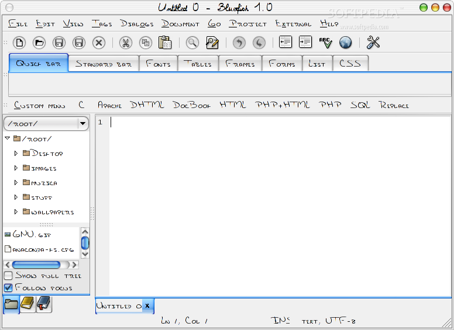Switch to the Tables toolbar tab
This screenshot has height=330, width=454.
pos(197,64)
